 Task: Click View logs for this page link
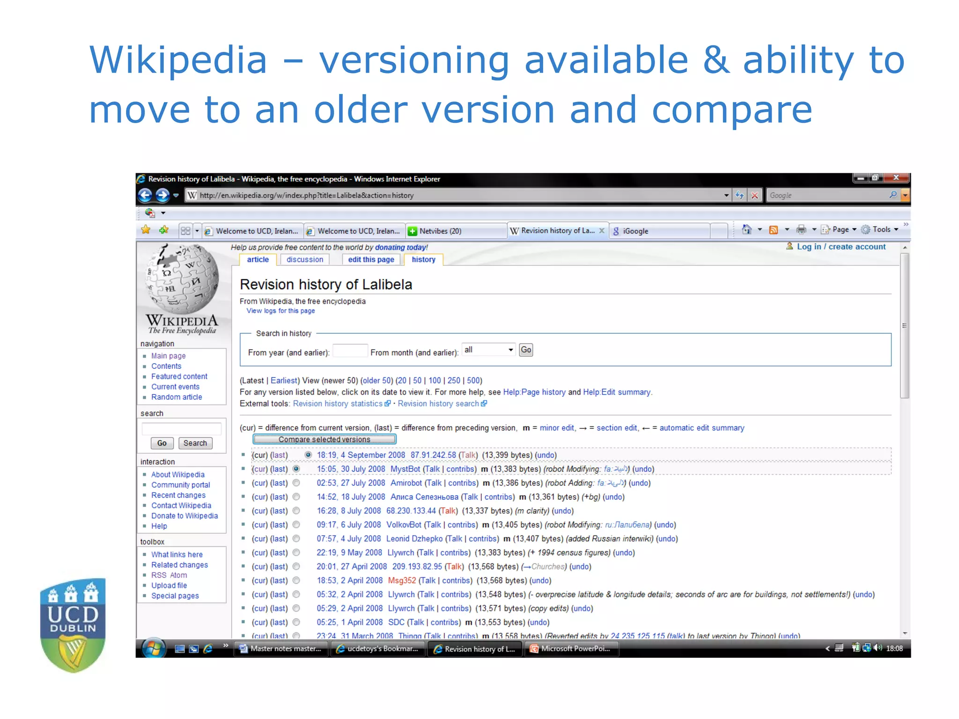coord(280,311)
